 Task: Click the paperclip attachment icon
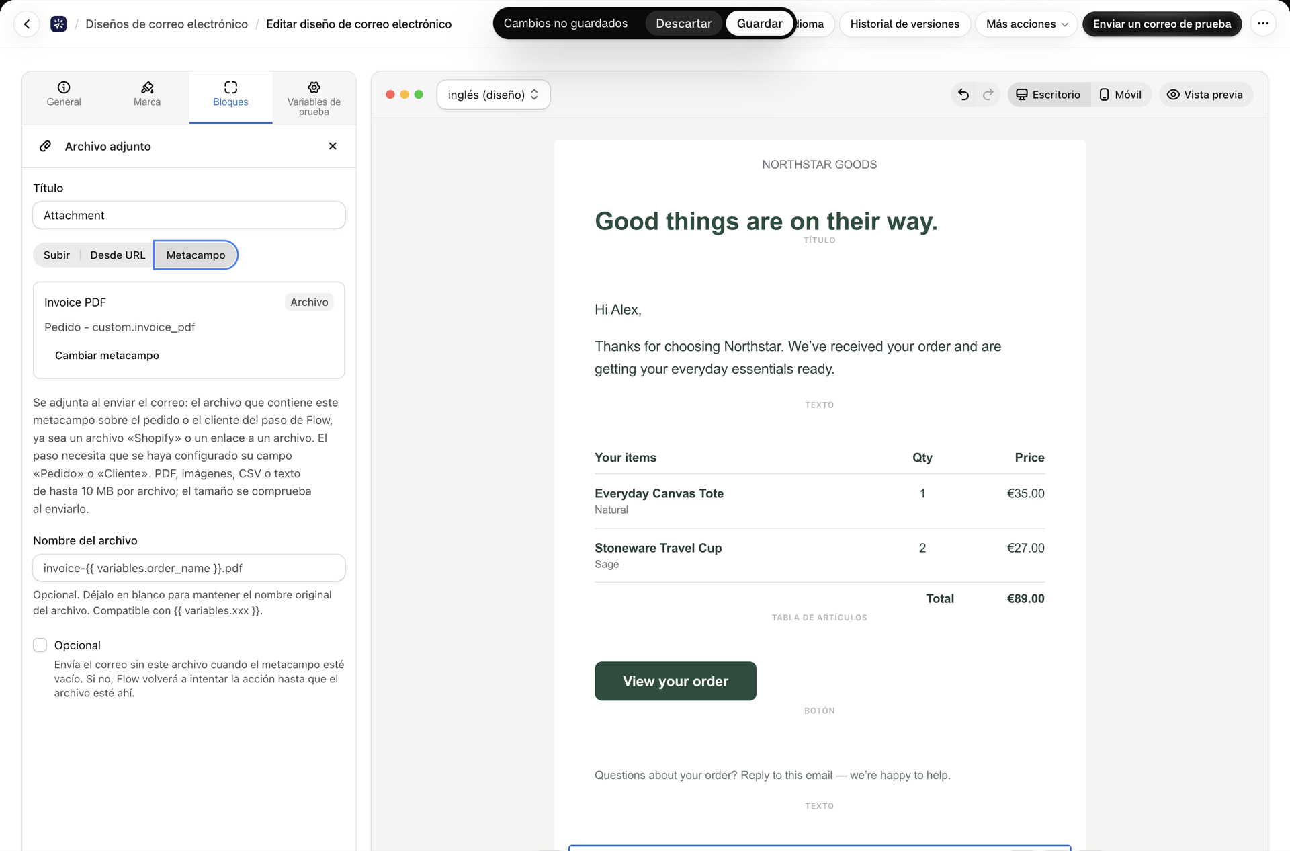[x=45, y=146]
